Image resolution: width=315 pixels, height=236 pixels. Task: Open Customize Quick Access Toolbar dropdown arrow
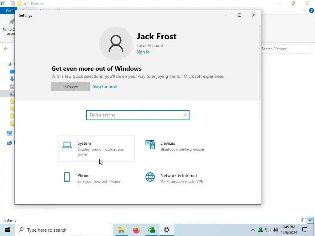25,4
